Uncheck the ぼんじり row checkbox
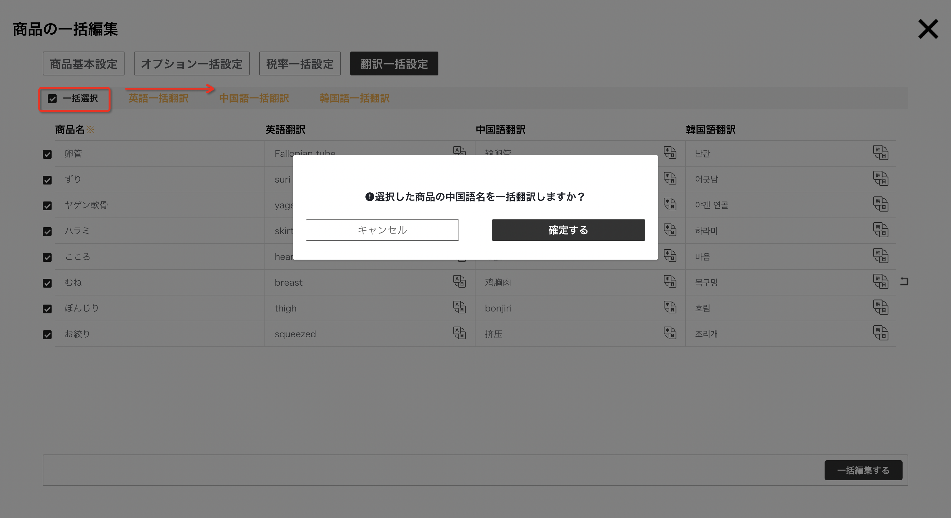This screenshot has width=951, height=518. (47, 309)
